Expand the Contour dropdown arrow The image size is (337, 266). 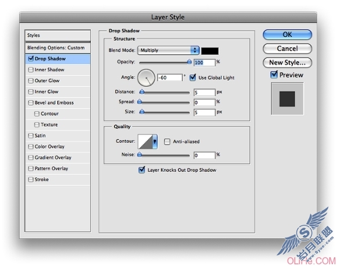155,142
